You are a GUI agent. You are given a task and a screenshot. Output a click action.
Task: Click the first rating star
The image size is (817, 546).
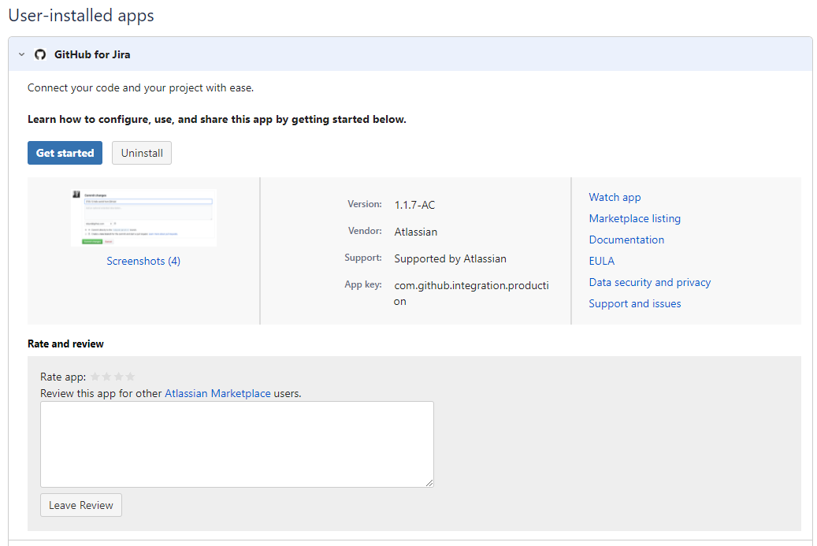[x=95, y=376]
